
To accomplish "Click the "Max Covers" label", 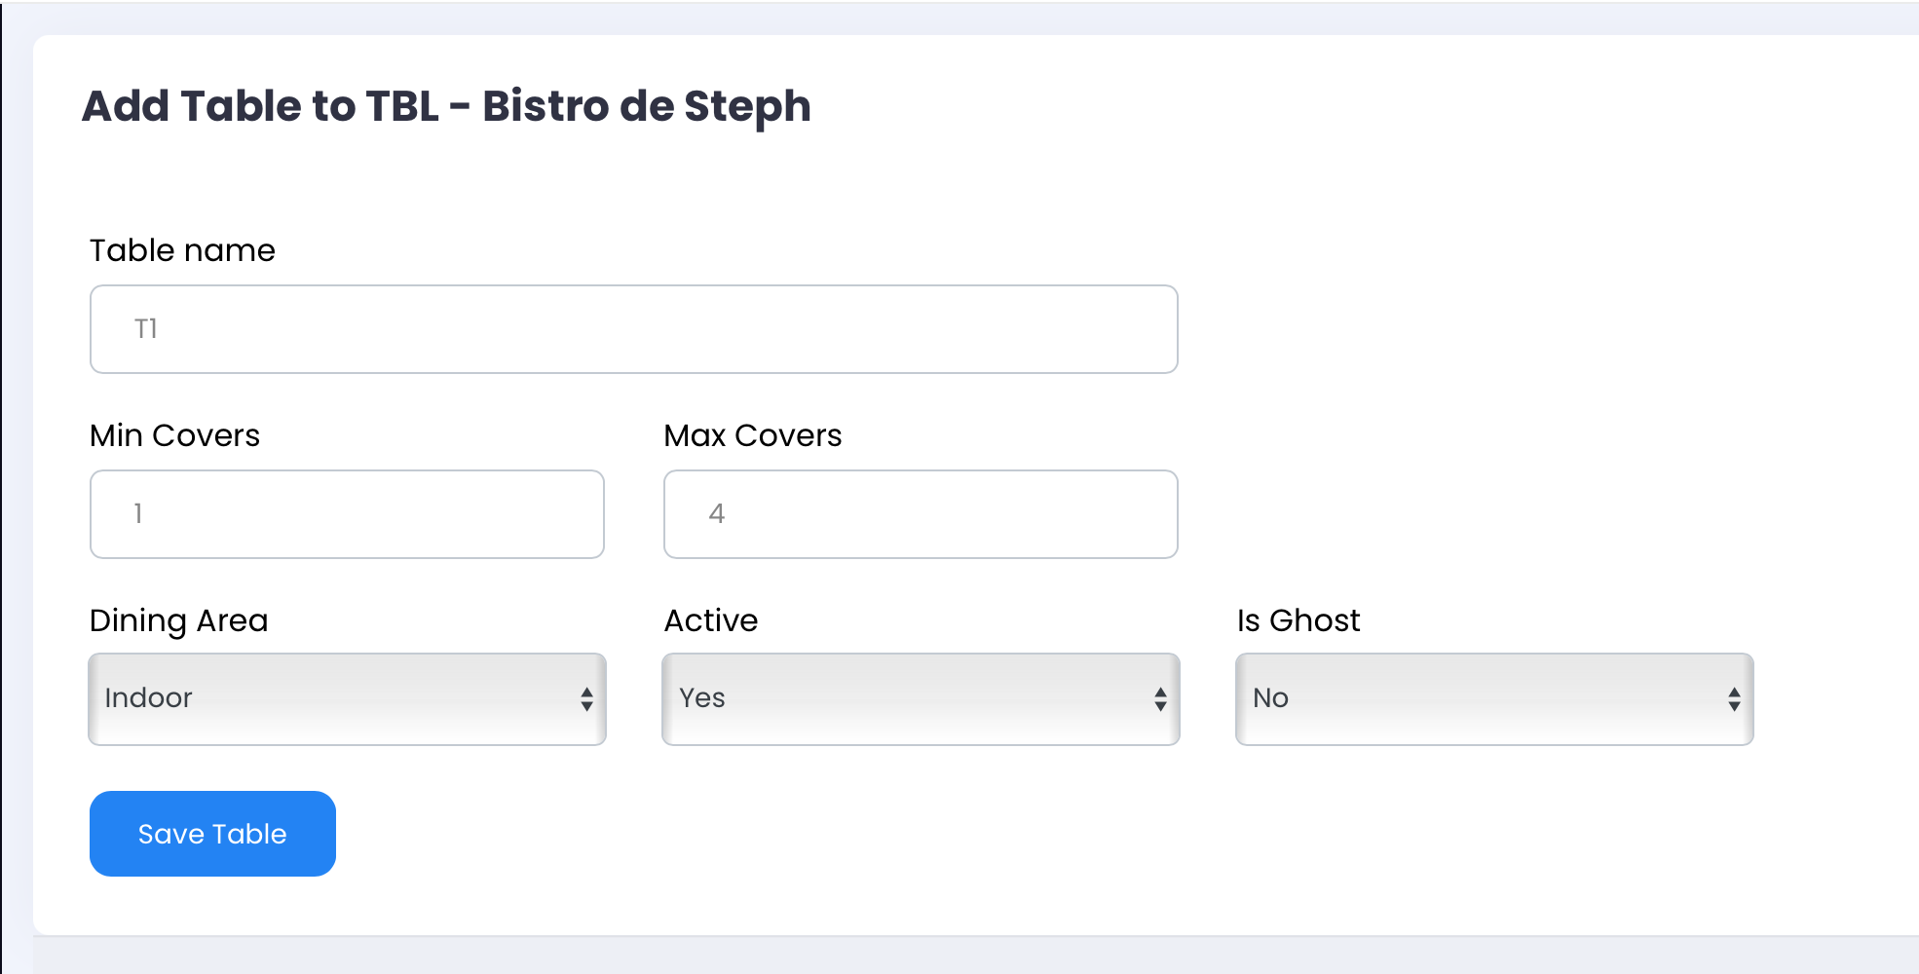I will [752, 435].
